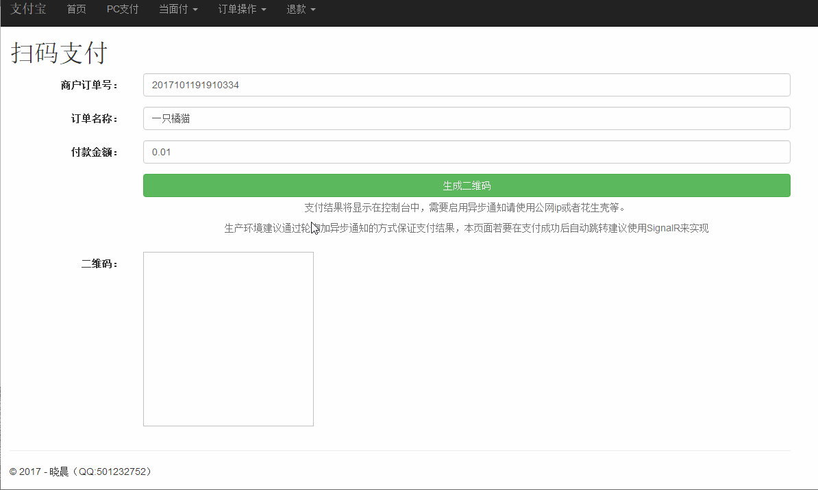Click the 支付宝 brand logo in navbar
Screen dimensions: 818x490
(x=28, y=10)
